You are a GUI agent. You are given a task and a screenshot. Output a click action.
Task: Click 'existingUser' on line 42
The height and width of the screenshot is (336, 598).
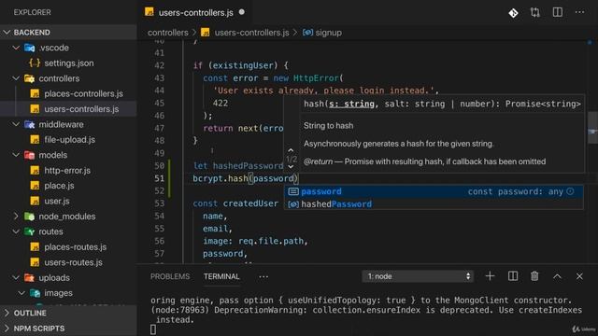point(243,65)
